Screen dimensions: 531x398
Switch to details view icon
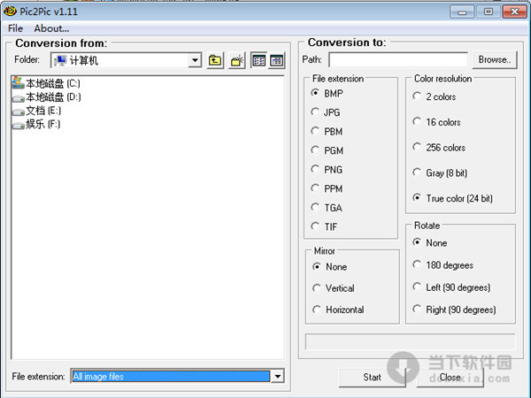[x=277, y=60]
